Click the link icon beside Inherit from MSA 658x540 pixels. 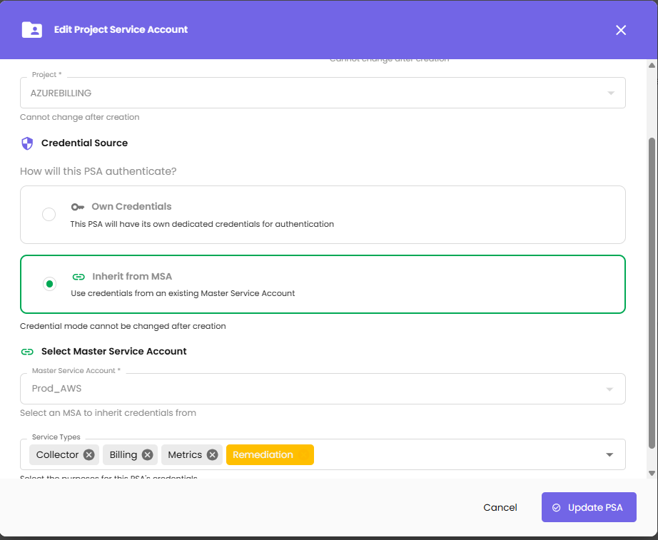coord(79,277)
